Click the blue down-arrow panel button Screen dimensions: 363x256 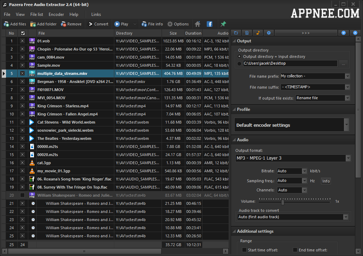tap(344, 33)
